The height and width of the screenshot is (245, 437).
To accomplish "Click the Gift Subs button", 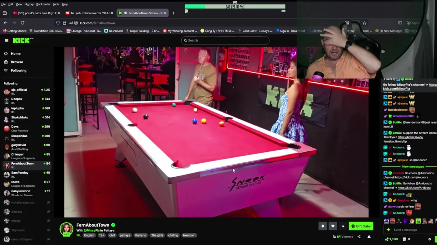I will pos(361,226).
